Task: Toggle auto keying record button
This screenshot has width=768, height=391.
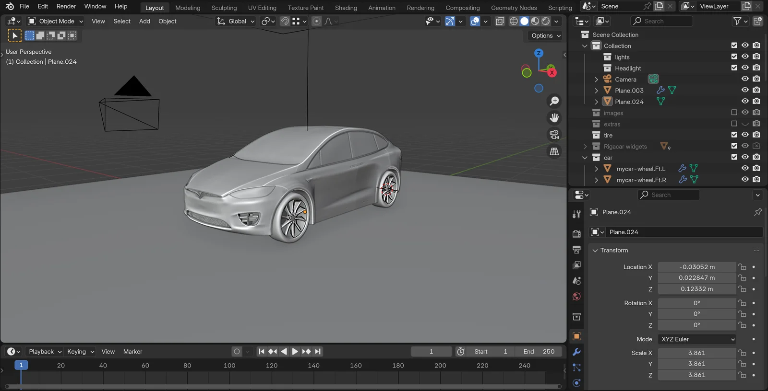Action: (237, 352)
